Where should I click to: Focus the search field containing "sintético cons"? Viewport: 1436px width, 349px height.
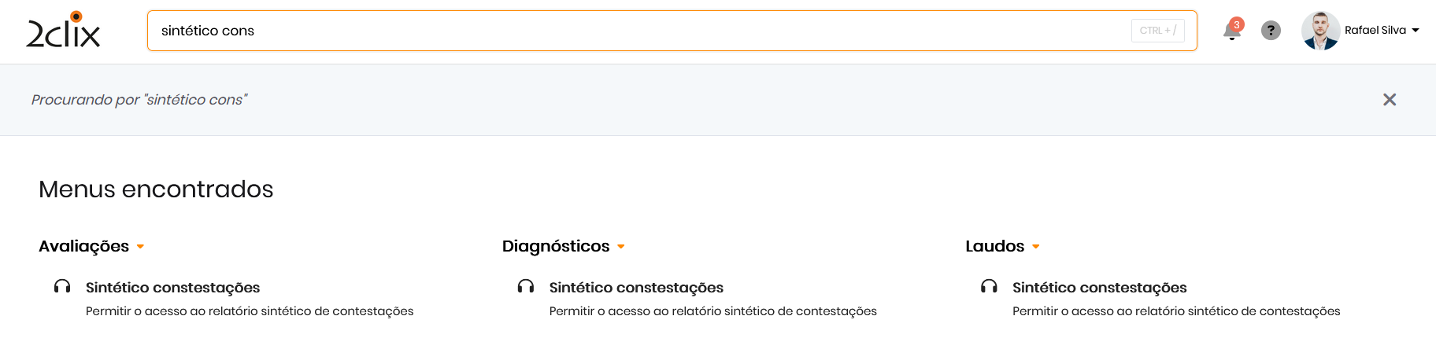click(x=630, y=31)
